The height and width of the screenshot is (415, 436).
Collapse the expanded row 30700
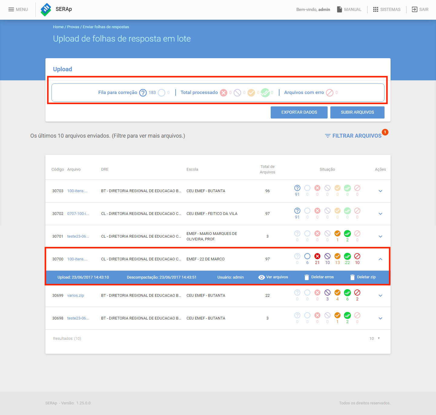(381, 259)
